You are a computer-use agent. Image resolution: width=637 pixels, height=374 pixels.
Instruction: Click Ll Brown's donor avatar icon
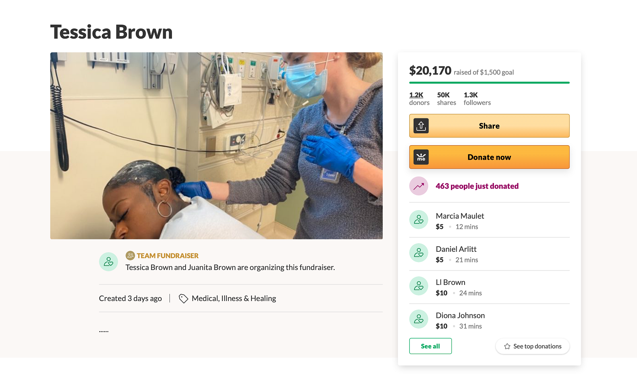(x=419, y=286)
